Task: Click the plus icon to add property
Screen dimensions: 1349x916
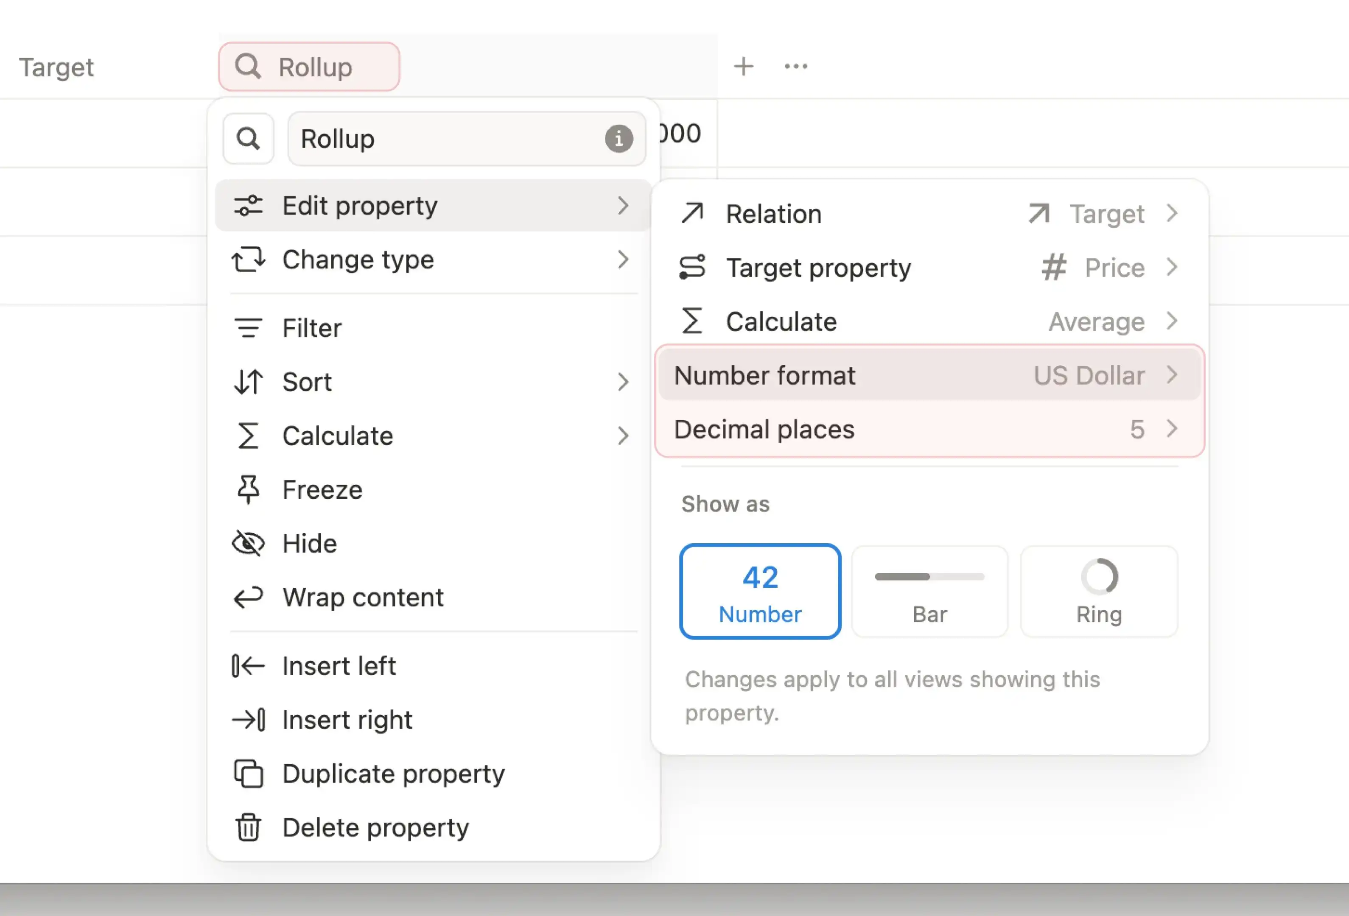Action: pos(743,66)
